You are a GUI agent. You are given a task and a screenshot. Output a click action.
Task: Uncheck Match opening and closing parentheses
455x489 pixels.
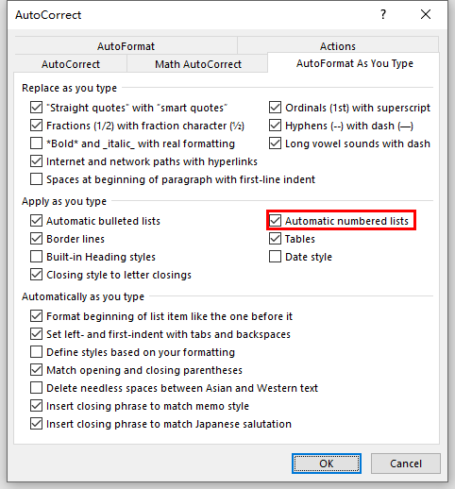coord(36,370)
